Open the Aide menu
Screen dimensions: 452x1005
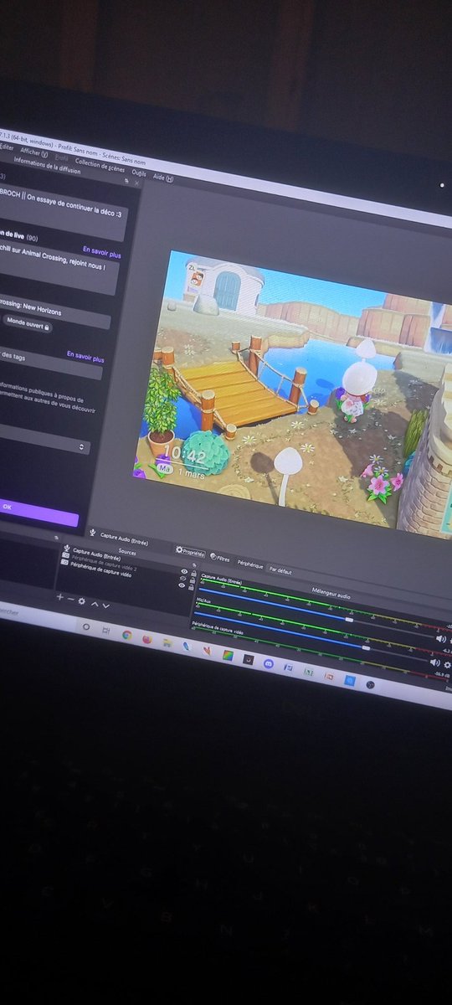164,178
